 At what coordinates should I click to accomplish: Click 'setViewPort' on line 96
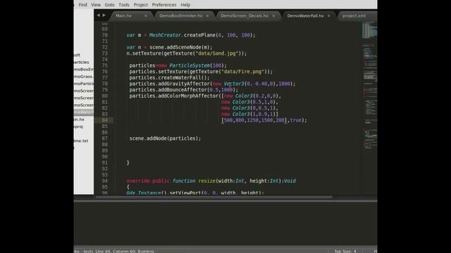185,193
